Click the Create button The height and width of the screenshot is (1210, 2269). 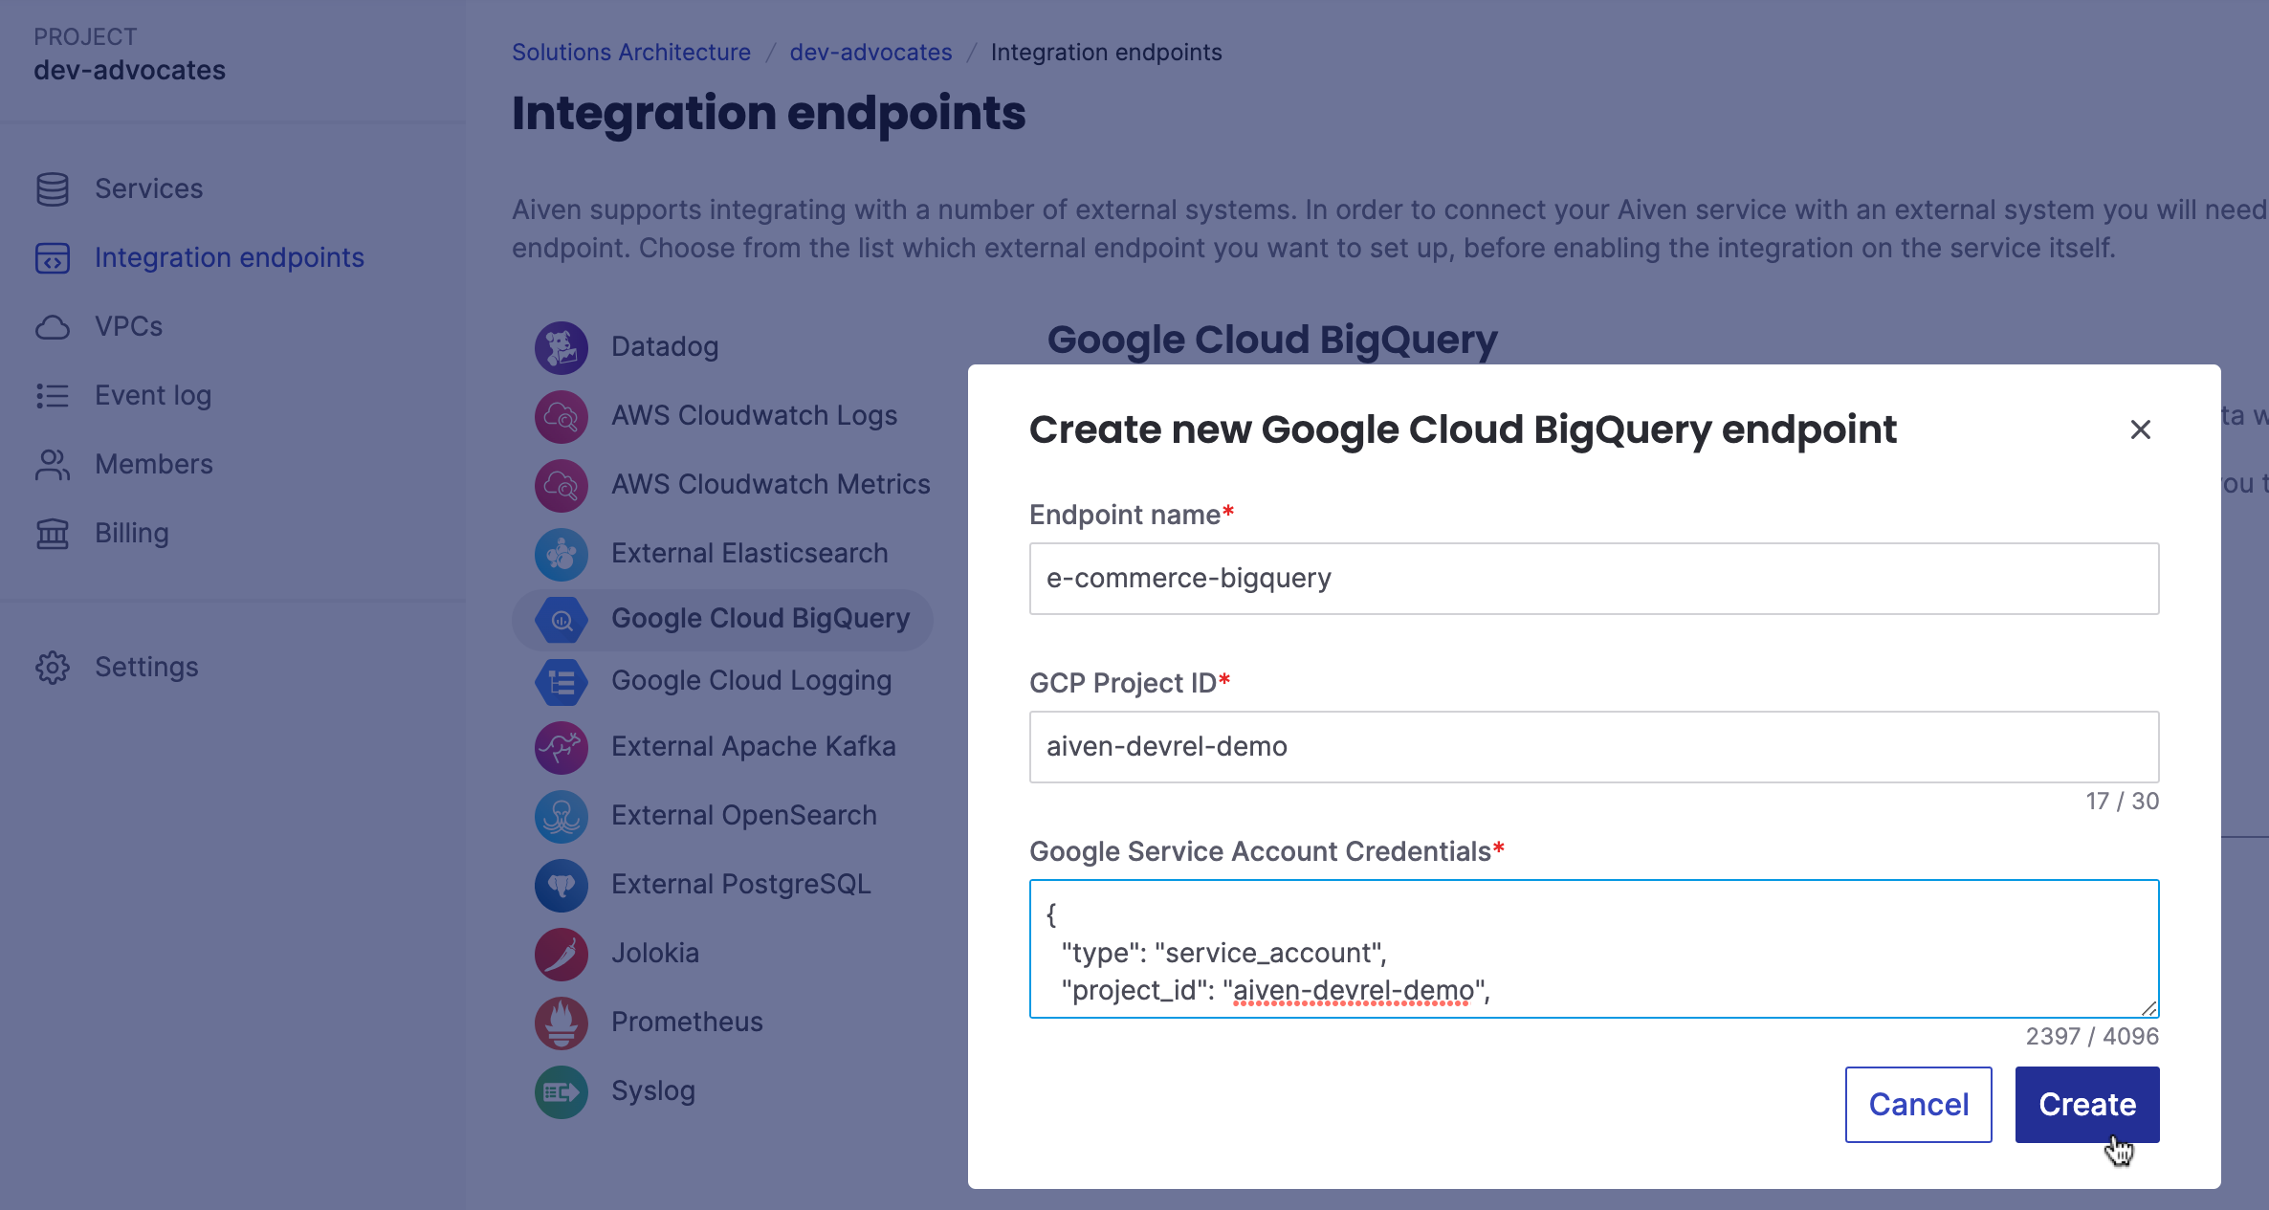tap(2086, 1104)
